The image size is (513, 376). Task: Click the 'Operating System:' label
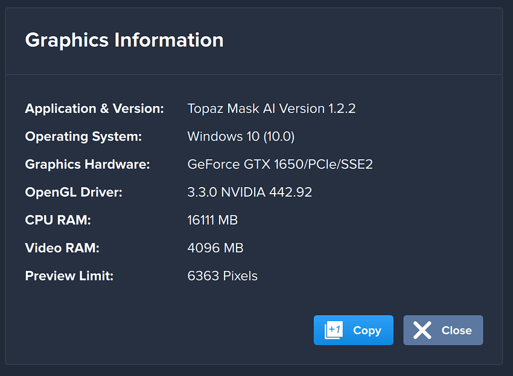83,136
